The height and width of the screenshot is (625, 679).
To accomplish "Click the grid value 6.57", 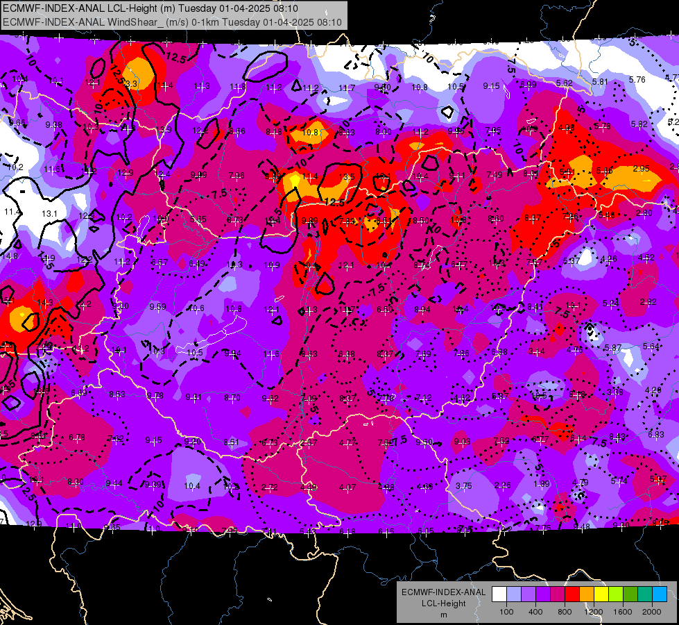I will [160, 262].
